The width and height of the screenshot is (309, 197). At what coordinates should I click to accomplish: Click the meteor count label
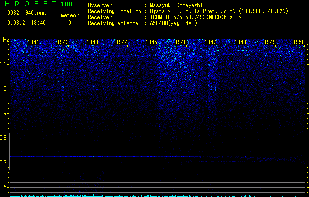pyautogui.click(x=70, y=15)
